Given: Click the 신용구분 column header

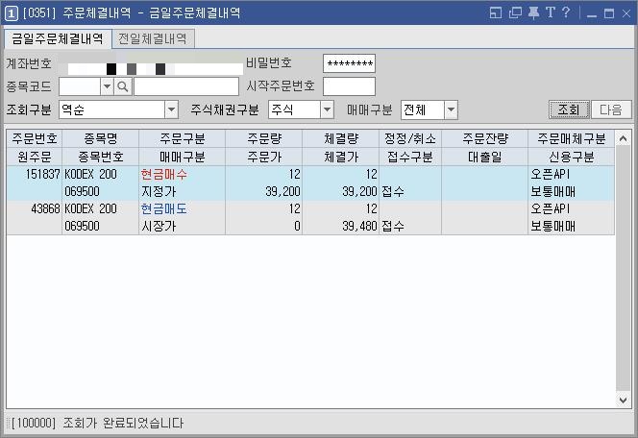Looking at the screenshot, I should (x=572, y=157).
